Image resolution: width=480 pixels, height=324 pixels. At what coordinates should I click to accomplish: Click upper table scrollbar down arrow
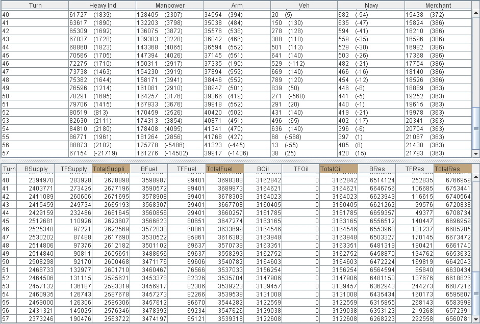476,154
